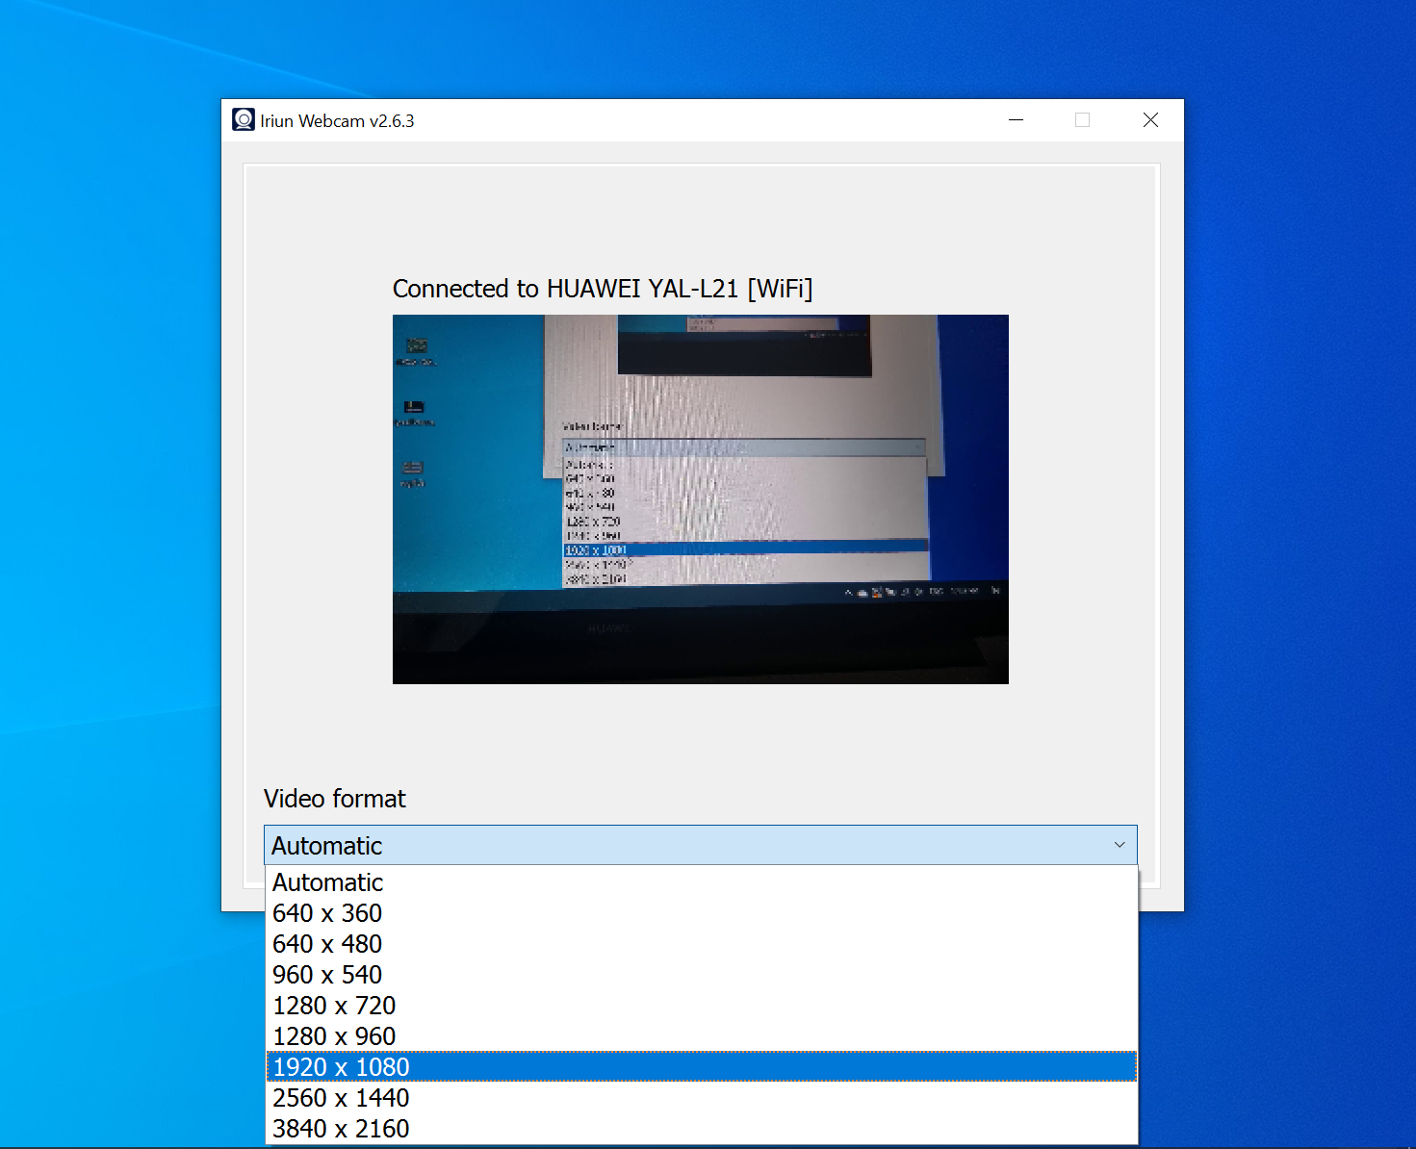Click the Connected to HUAWEI YAL-L21 status text
Screen dimensions: 1416x1149
pos(603,289)
